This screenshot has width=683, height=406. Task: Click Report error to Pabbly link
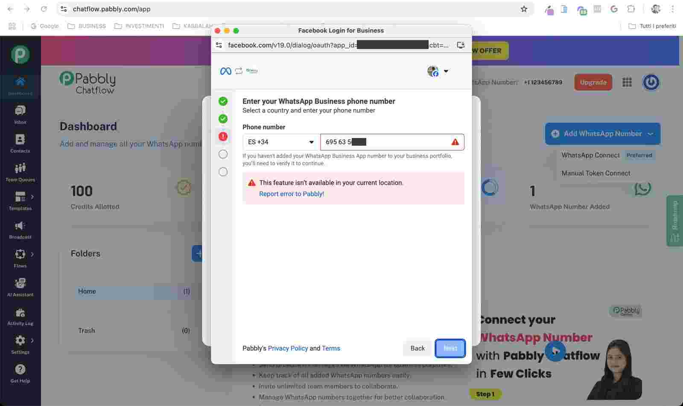292,194
